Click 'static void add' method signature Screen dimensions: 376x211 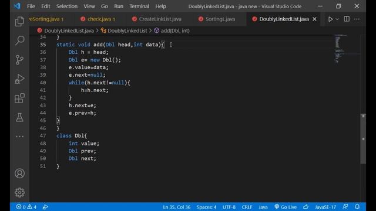[110, 45]
